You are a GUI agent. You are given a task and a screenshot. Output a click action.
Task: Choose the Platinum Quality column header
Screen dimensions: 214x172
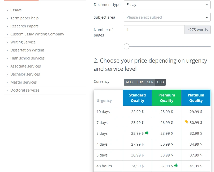pos(196,98)
